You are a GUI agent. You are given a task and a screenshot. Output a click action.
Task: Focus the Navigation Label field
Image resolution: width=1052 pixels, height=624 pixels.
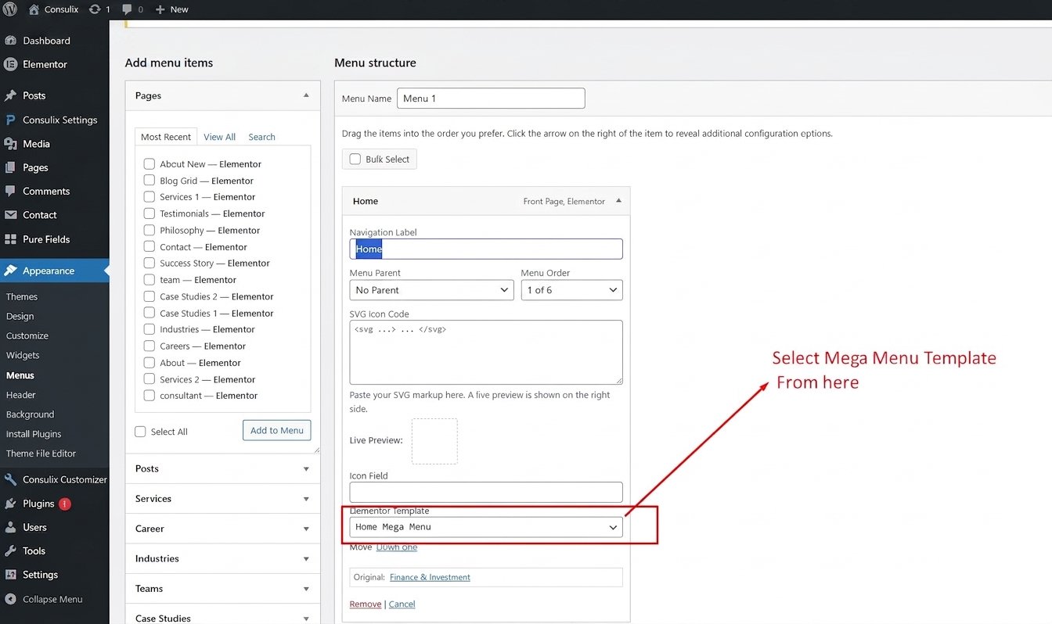[x=486, y=249]
